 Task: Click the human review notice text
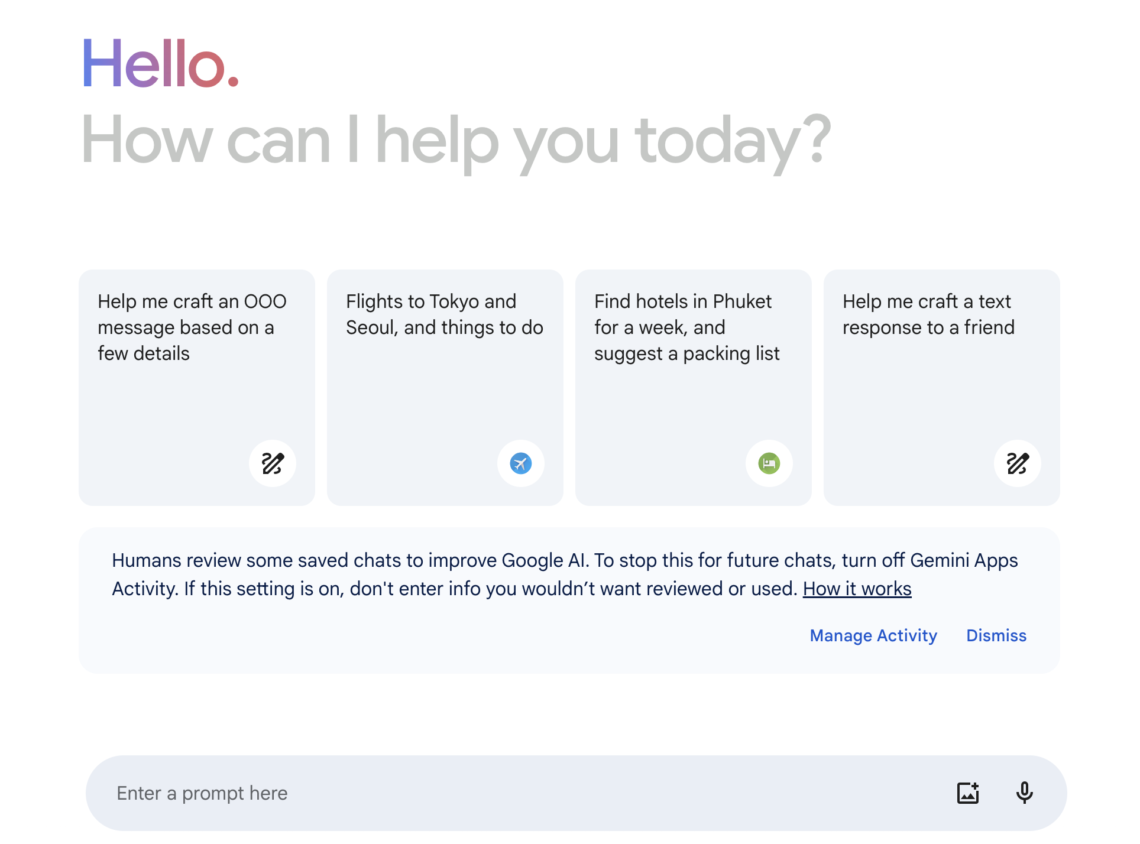pyautogui.click(x=565, y=574)
